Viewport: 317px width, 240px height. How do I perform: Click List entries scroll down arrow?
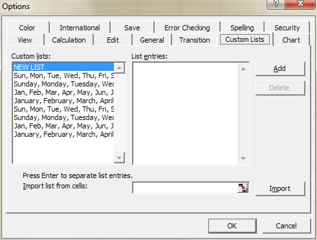(243, 159)
